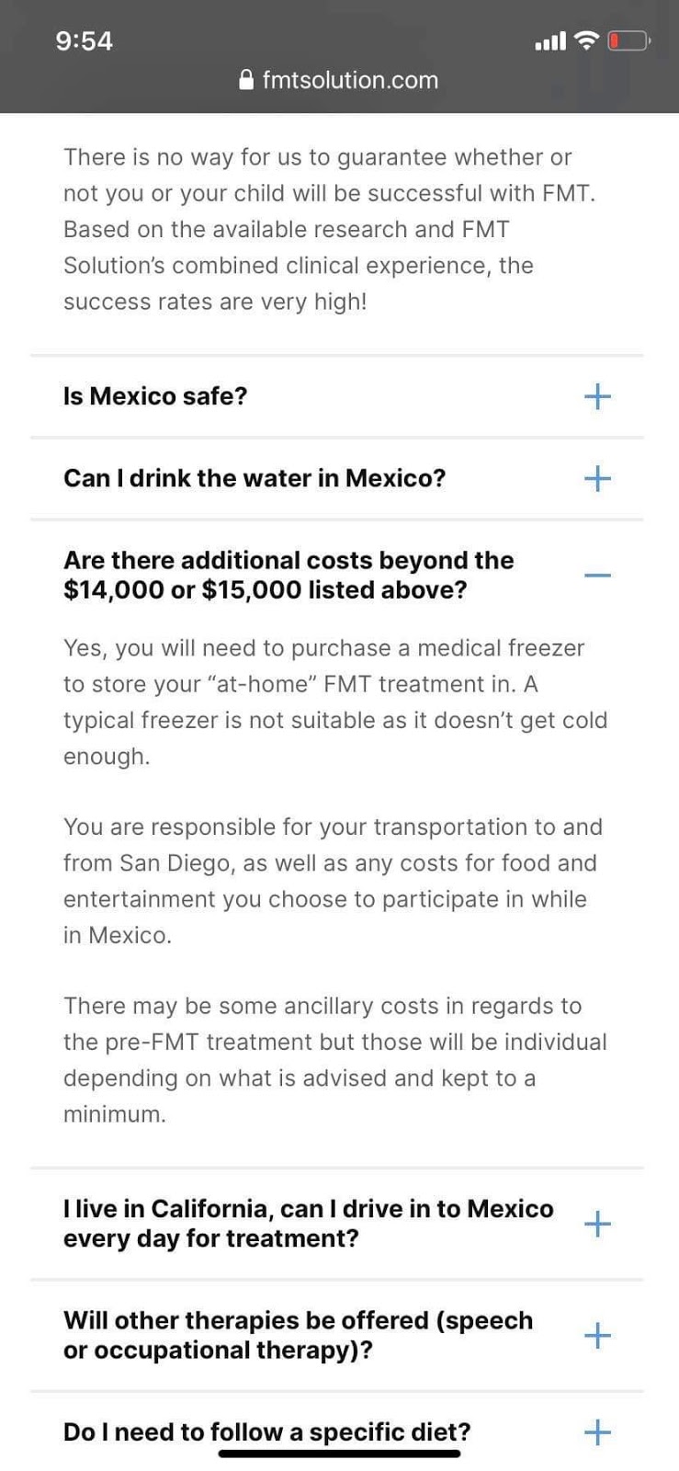Collapse "Are there additional costs" question heading
Viewport: 679px width, 1471px height.
288,575
